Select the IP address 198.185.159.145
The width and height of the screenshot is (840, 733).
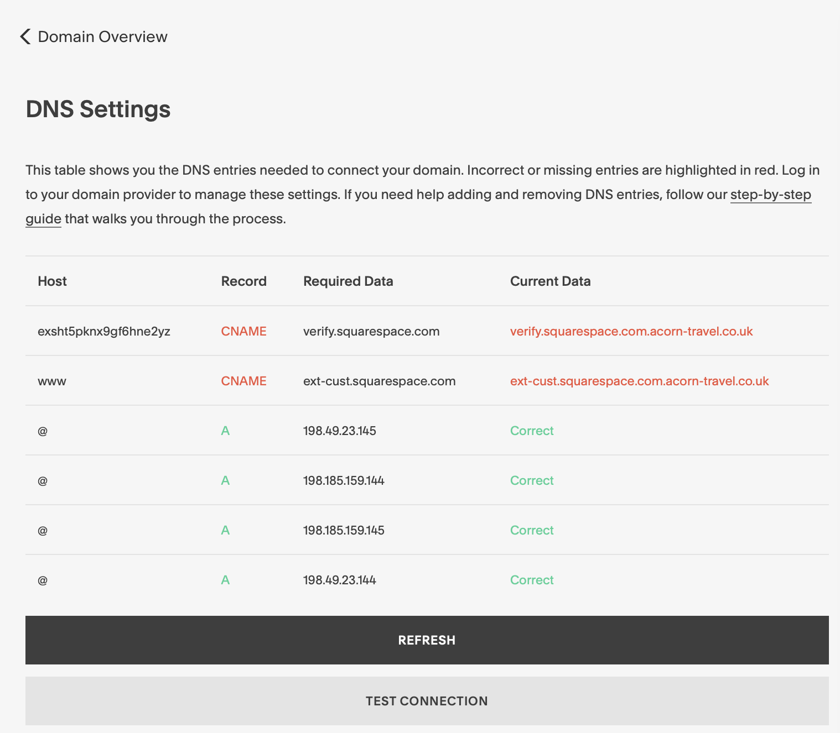coord(344,530)
